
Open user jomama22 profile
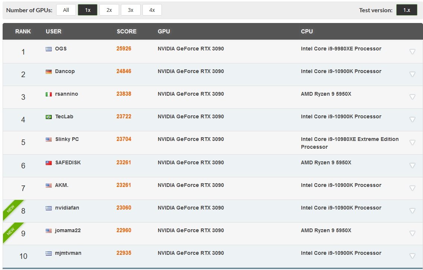(68, 230)
